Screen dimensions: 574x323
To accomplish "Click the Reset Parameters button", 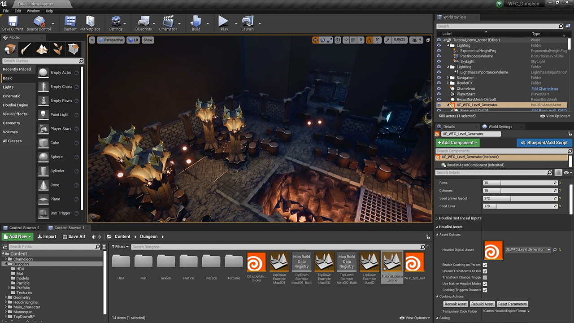I will (x=513, y=304).
